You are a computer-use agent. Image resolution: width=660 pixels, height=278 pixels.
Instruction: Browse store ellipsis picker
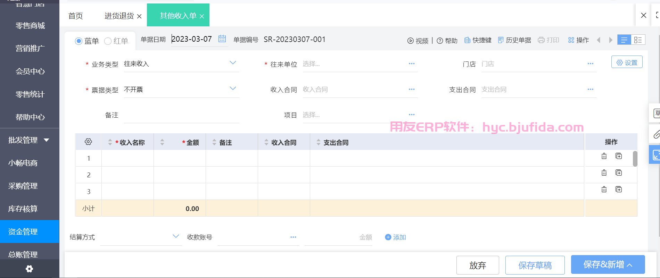coord(591,64)
